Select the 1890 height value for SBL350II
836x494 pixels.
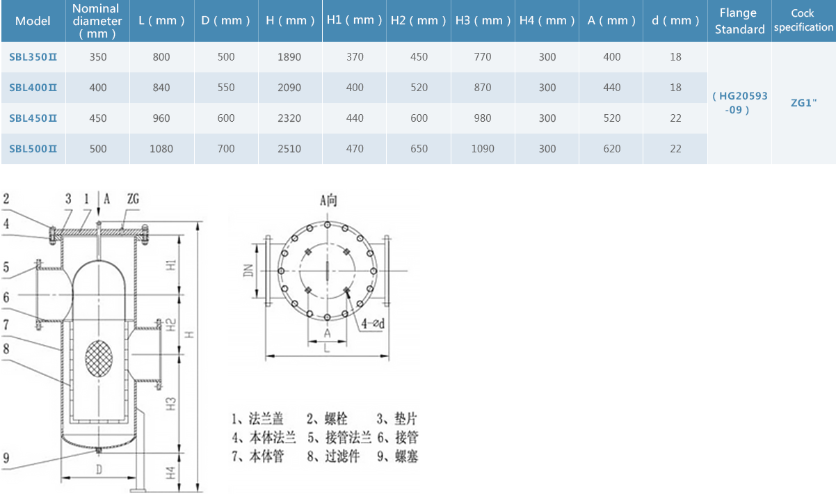(289, 57)
